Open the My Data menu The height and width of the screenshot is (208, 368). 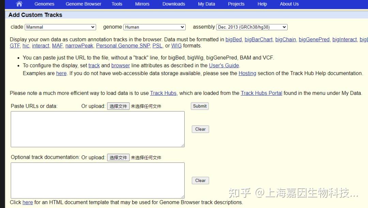point(206,4)
